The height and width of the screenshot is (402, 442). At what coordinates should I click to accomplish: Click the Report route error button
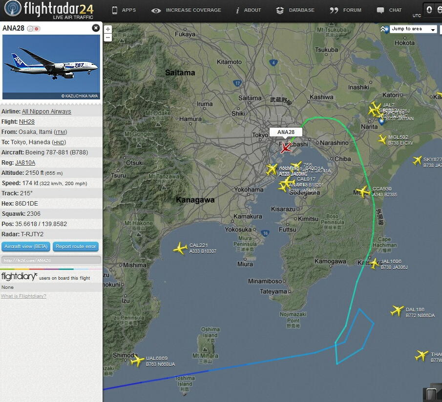(x=76, y=247)
